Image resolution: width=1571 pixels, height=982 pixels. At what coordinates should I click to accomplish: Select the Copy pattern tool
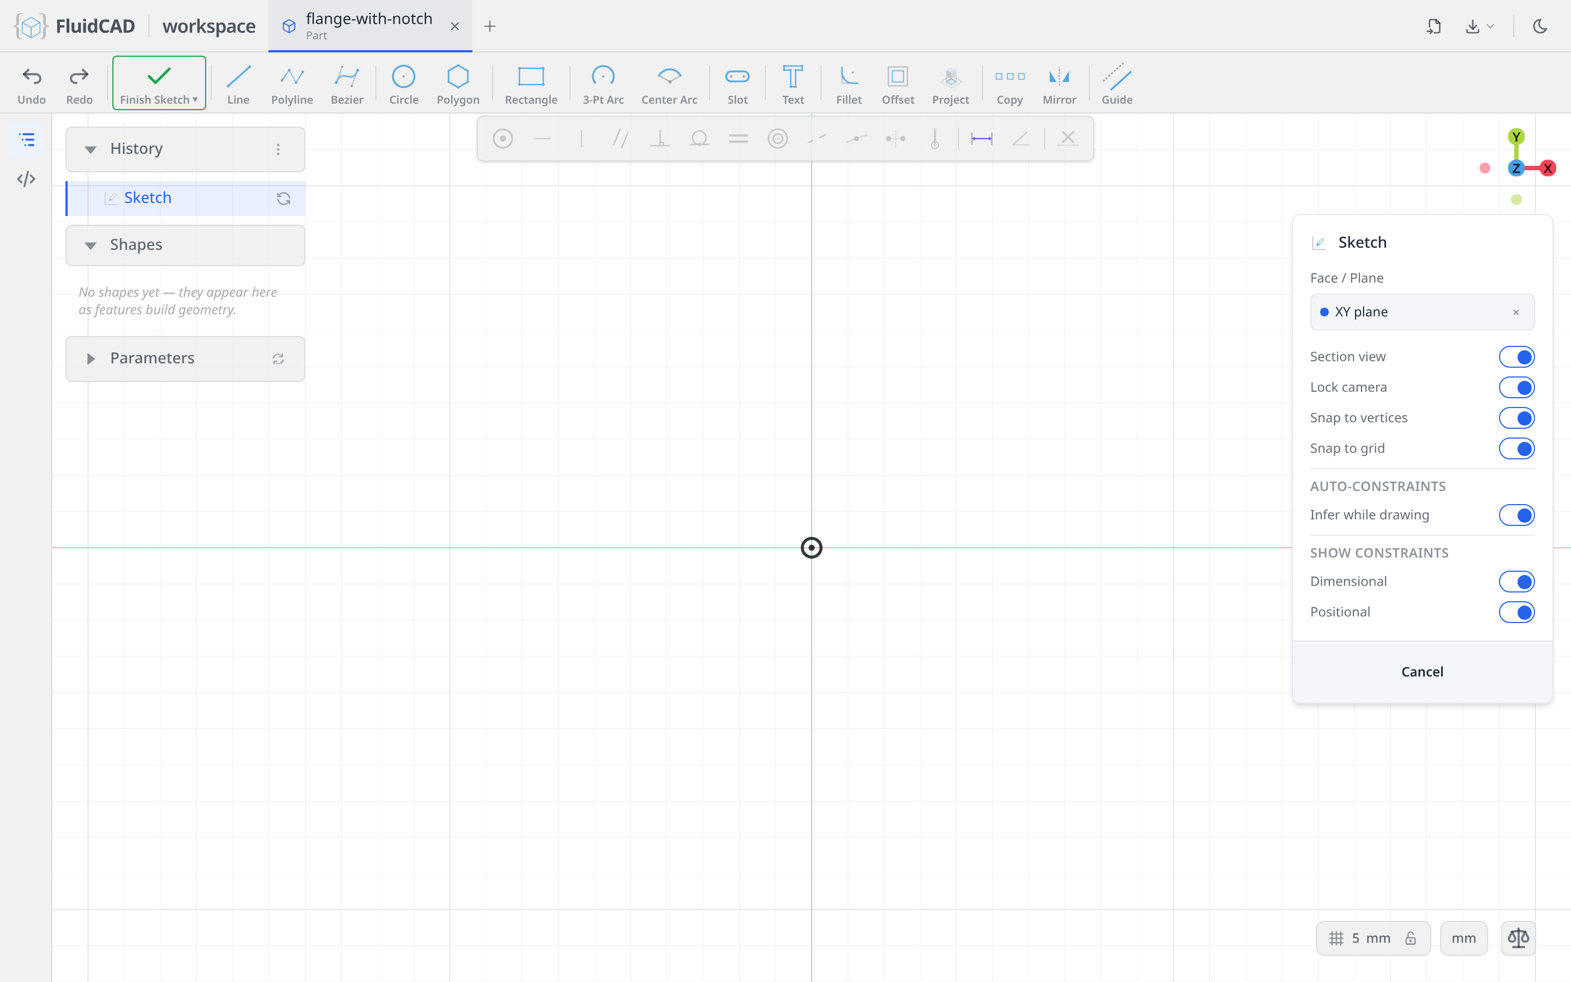[x=1010, y=85]
